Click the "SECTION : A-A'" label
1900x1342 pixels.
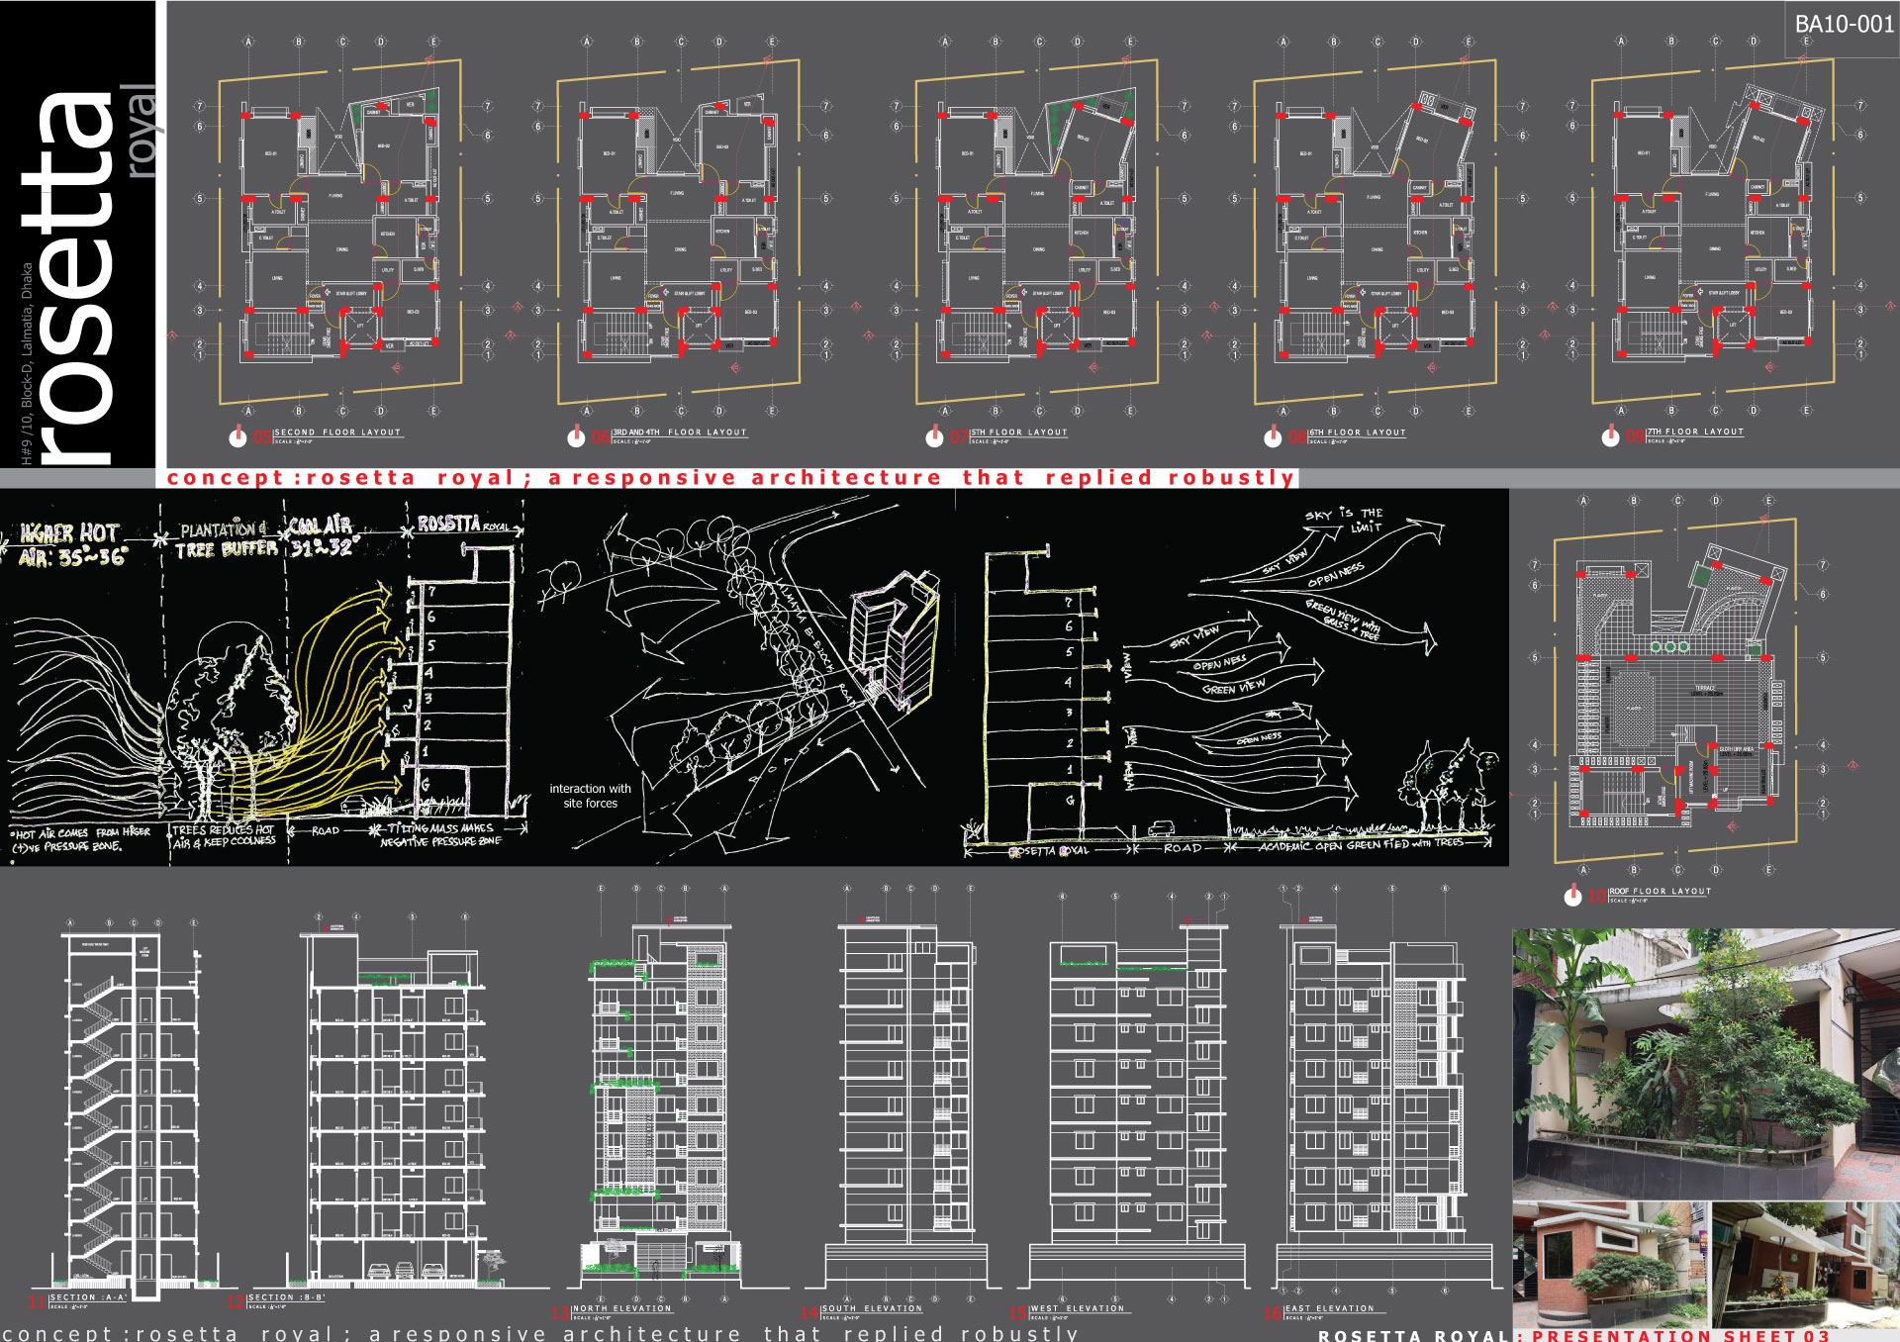click(87, 1297)
